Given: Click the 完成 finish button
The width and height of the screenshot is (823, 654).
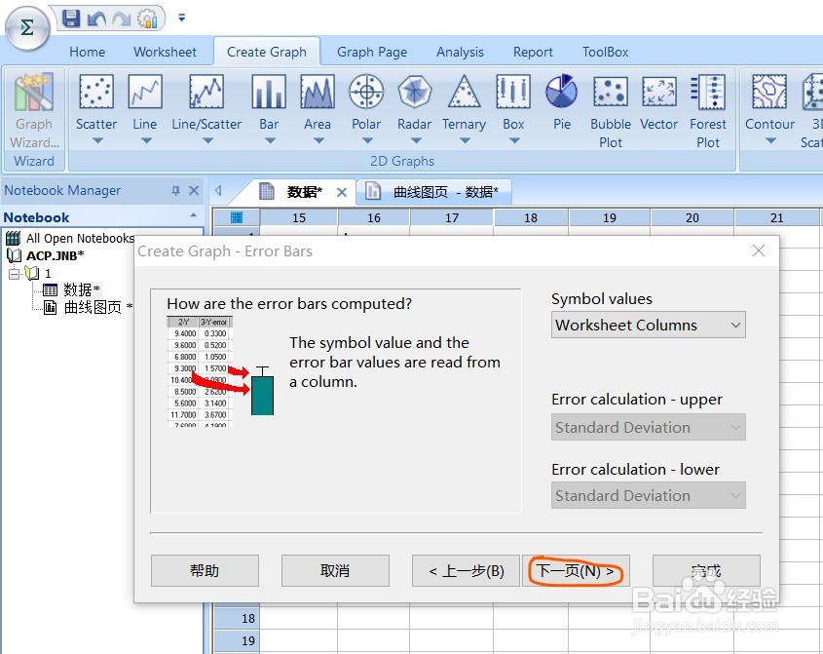Looking at the screenshot, I should [706, 570].
